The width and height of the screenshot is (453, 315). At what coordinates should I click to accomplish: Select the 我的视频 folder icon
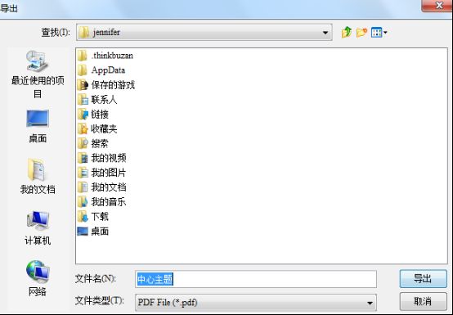(x=83, y=158)
